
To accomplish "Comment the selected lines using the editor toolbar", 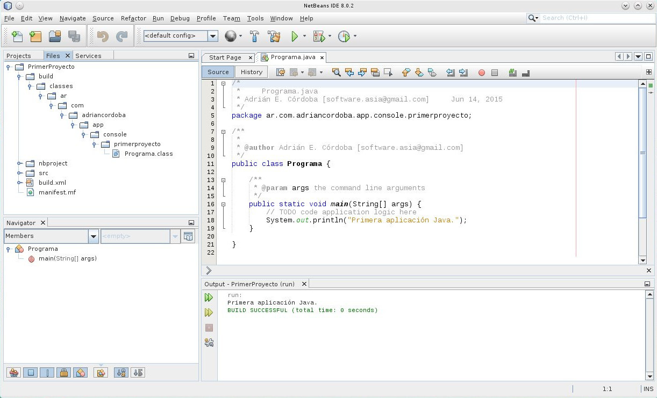I will click(x=512, y=73).
